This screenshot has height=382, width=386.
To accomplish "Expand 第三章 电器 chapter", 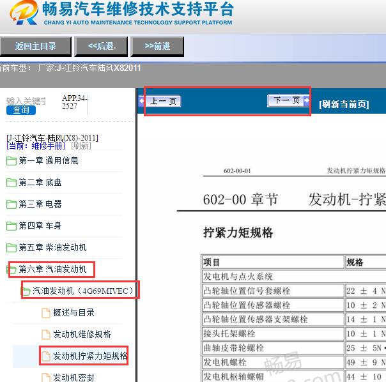I will (x=40, y=204).
